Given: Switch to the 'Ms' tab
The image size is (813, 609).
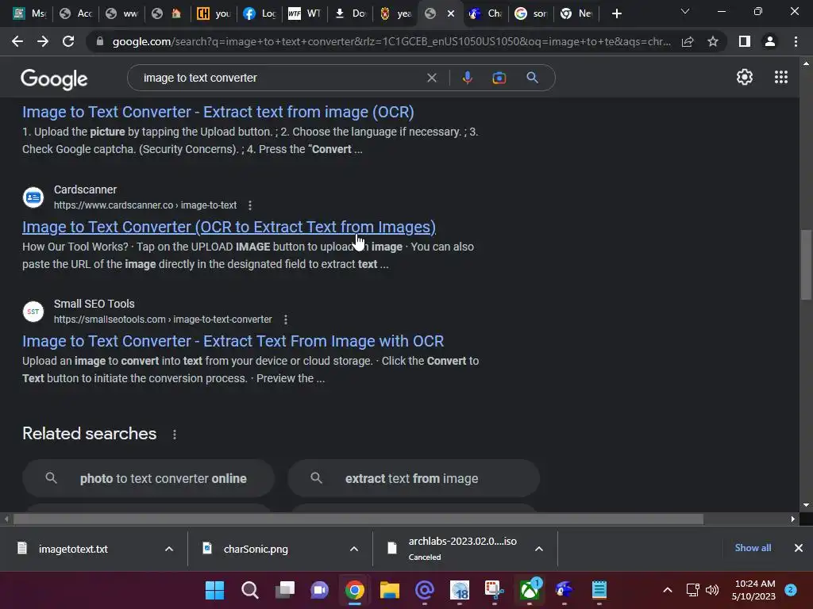Looking at the screenshot, I should tap(29, 13).
